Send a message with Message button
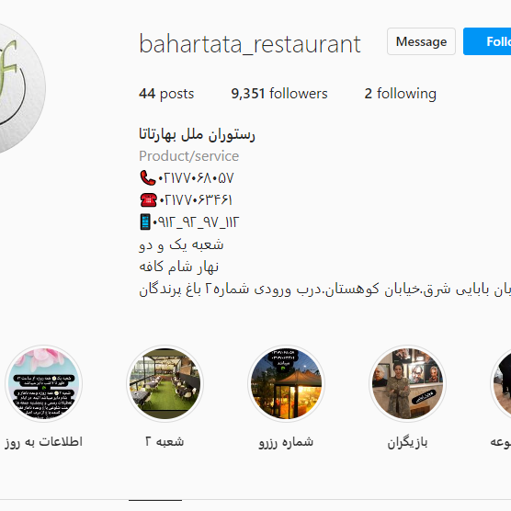 [x=421, y=41]
